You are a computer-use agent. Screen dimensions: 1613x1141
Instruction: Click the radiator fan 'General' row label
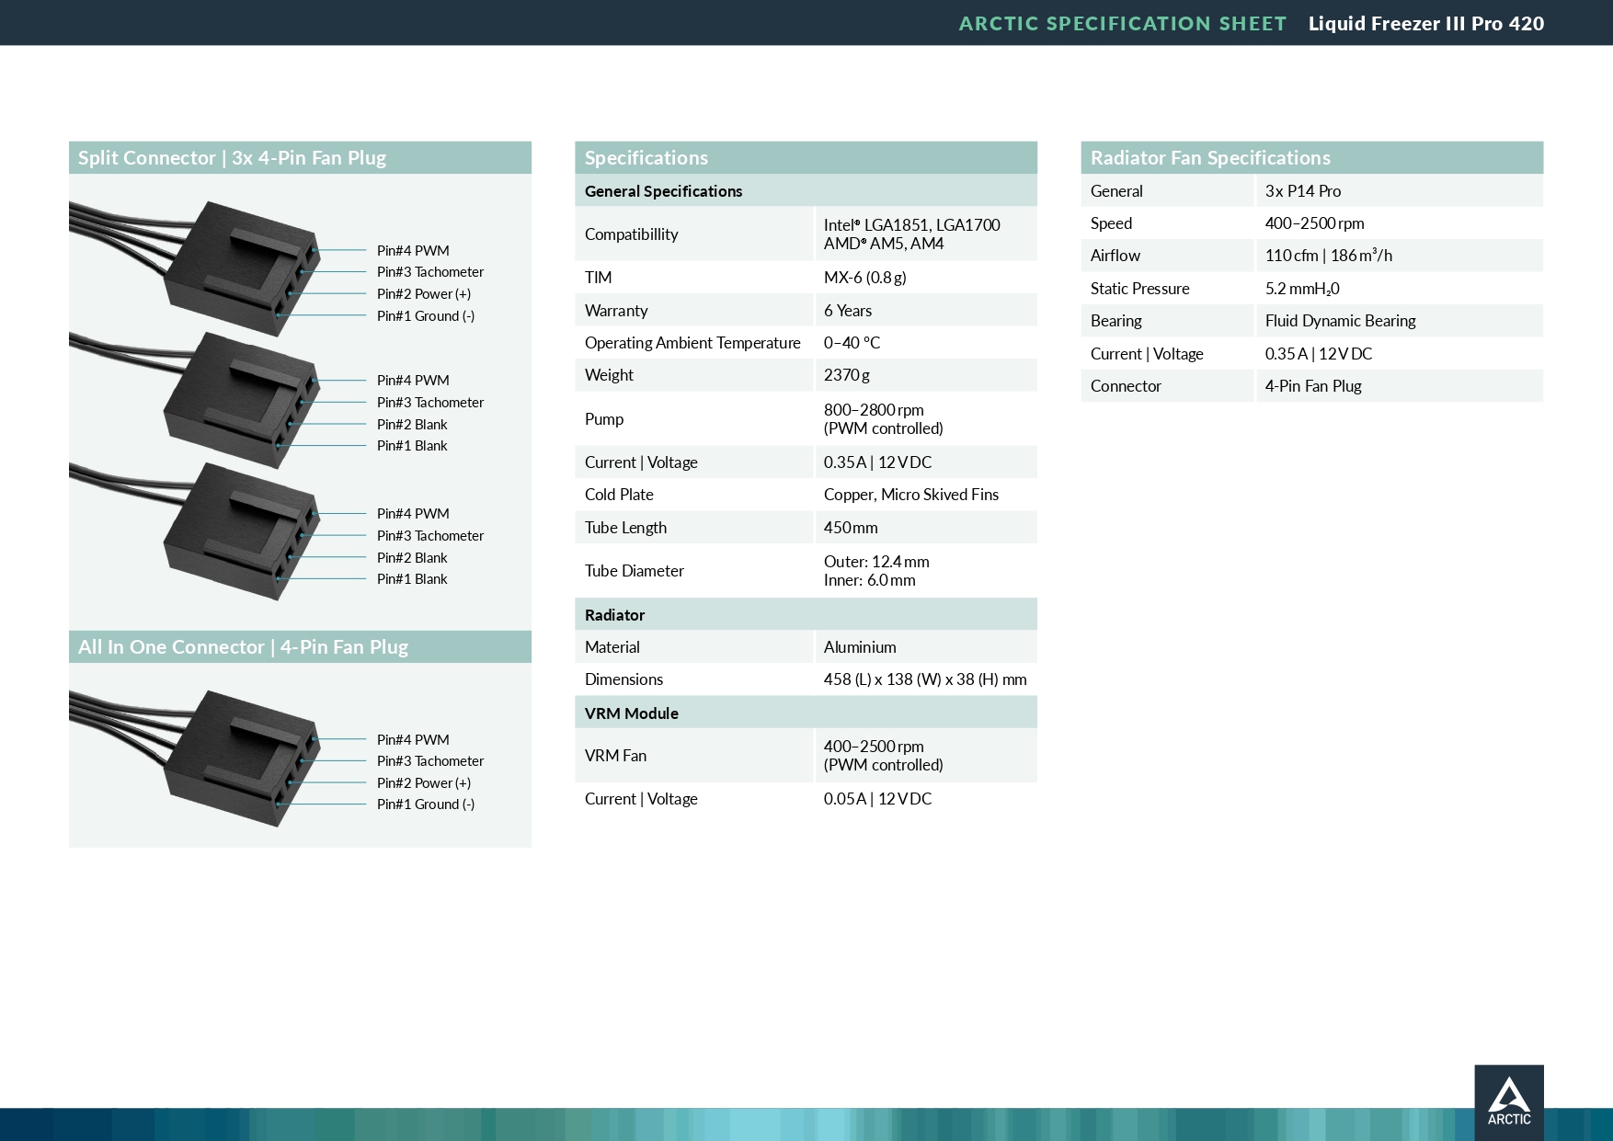pos(1116,191)
